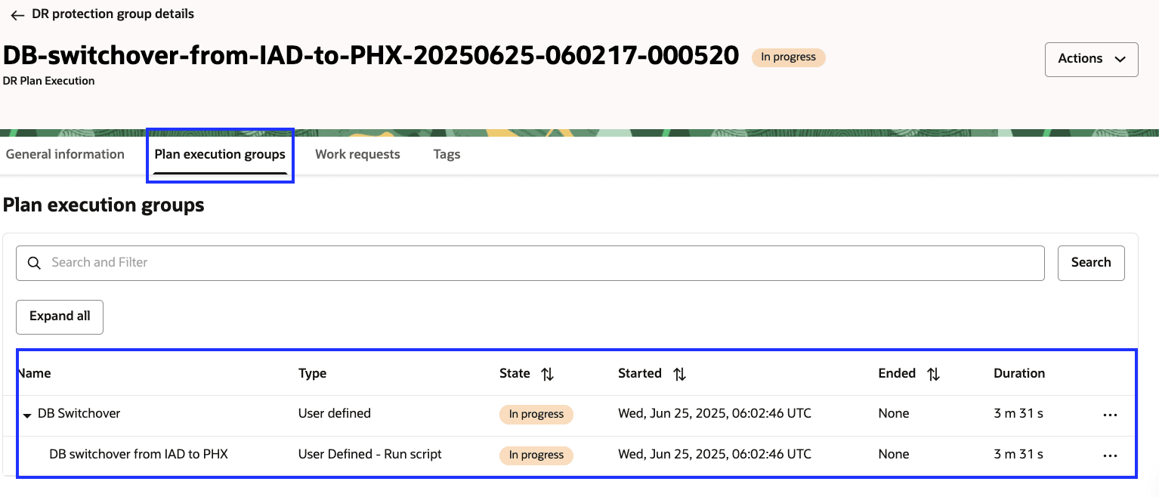Sort the table by the Ended column
1159x497 pixels.
933,373
